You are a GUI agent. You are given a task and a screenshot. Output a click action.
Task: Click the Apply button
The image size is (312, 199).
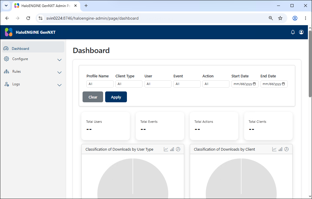(x=116, y=97)
